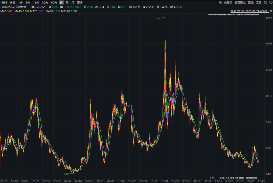Open the 工具 tools menu

point(259,3)
